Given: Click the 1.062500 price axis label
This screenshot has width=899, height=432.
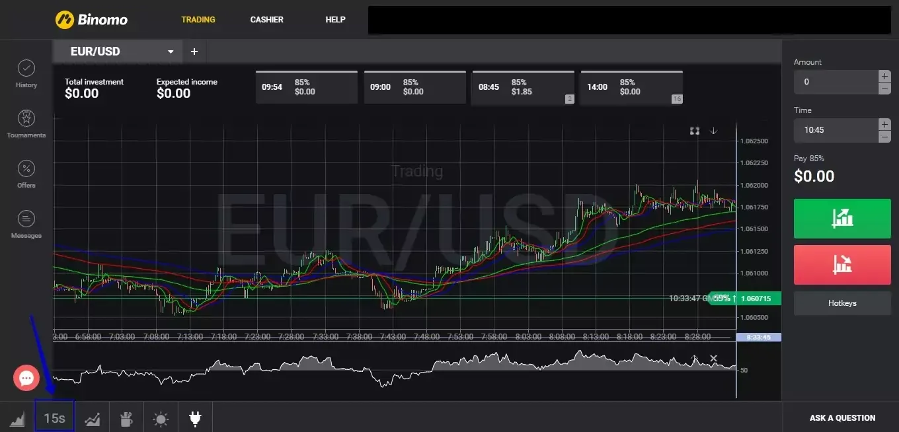Looking at the screenshot, I should coord(754,141).
